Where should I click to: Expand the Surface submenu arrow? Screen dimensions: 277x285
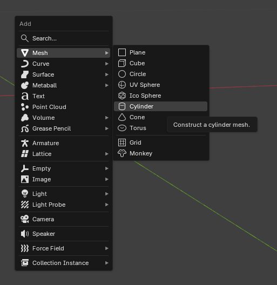pyautogui.click(x=107, y=74)
